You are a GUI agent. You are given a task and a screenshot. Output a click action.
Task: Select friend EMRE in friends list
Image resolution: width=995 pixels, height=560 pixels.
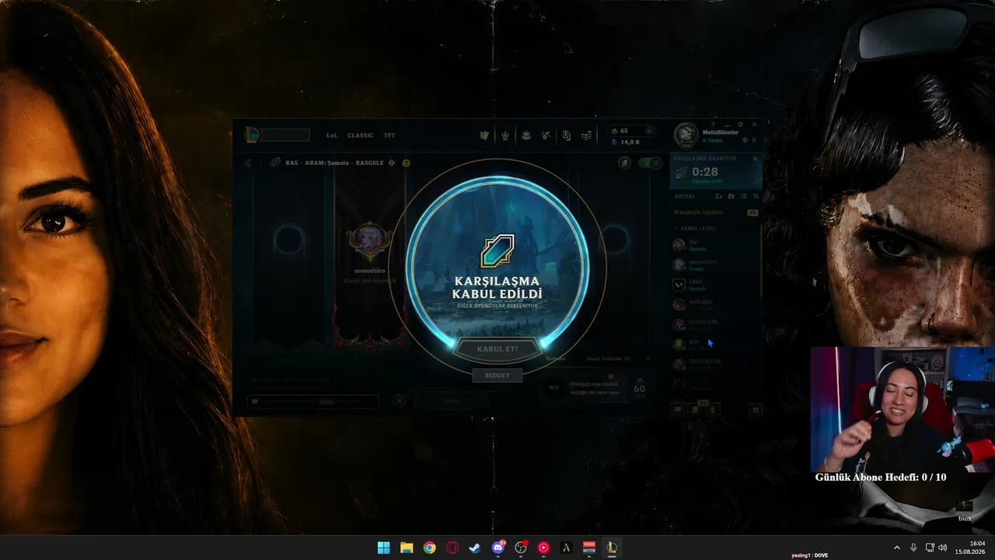[715, 285]
